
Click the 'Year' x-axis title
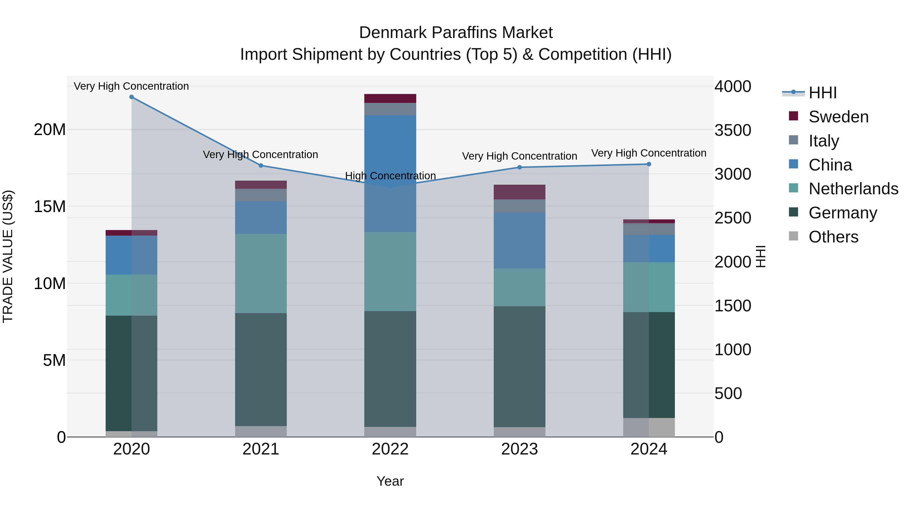[x=390, y=481]
